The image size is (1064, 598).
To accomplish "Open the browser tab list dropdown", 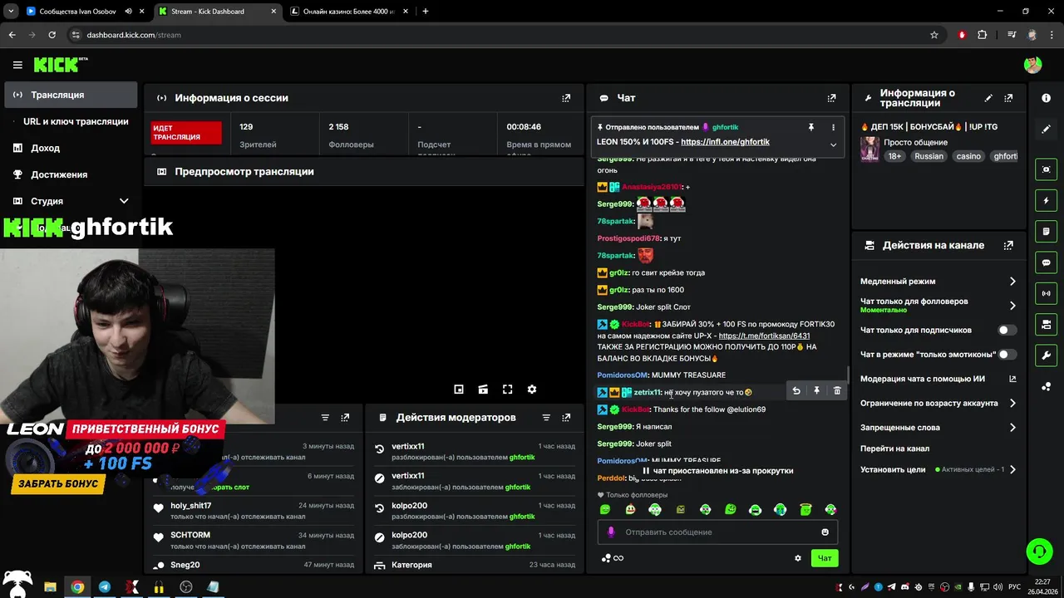I will click(11, 12).
